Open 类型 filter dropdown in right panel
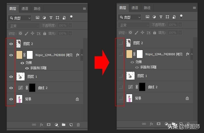 130,17
